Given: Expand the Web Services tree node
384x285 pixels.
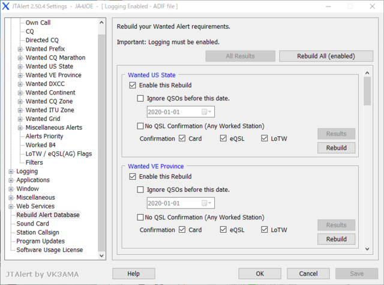Looking at the screenshot, I should pos(11,206).
